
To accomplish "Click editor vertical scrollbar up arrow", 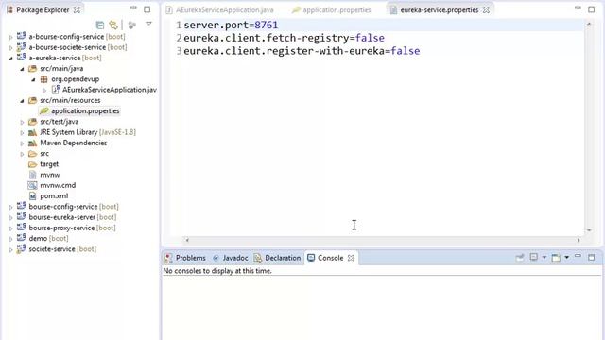I will (x=589, y=24).
